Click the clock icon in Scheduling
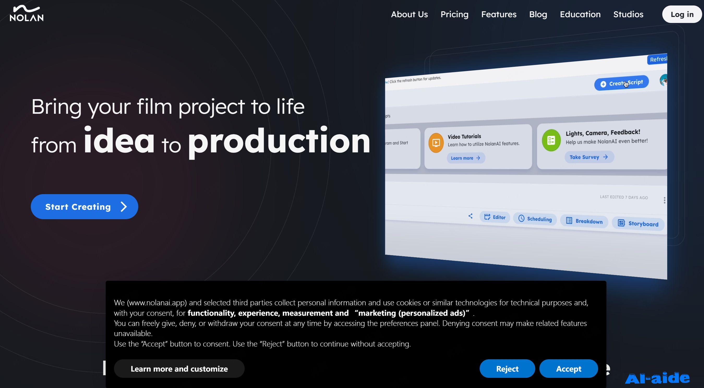The height and width of the screenshot is (388, 704). tap(521, 218)
